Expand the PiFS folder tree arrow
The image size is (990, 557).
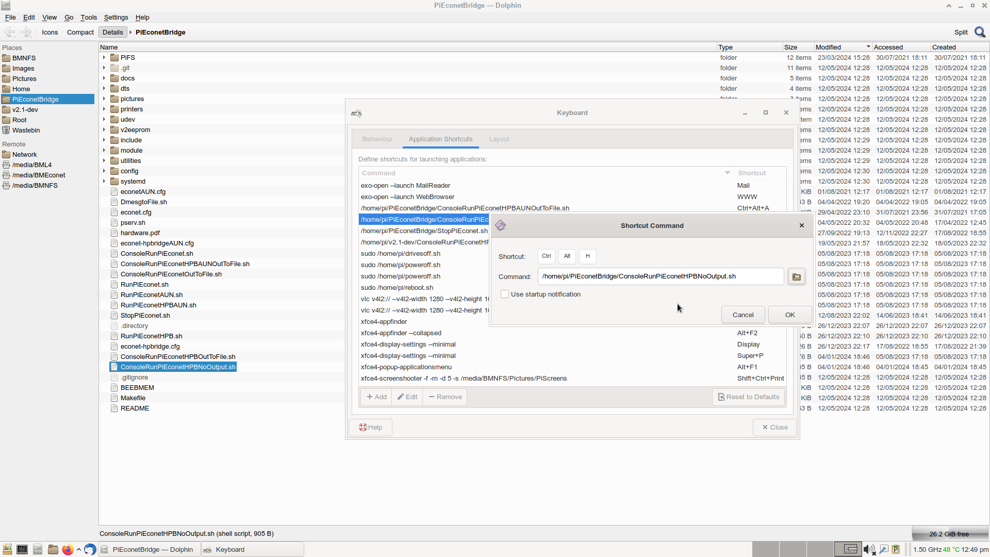click(x=104, y=57)
